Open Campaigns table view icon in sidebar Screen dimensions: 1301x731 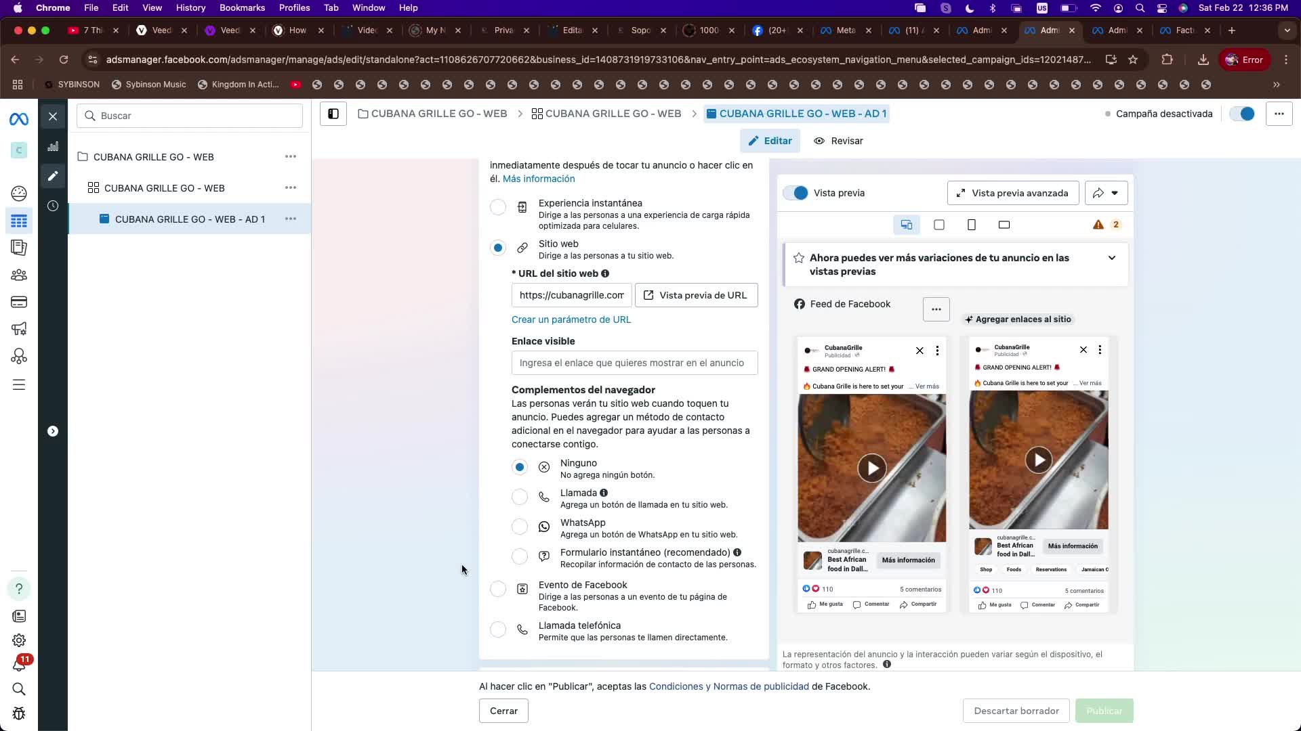pyautogui.click(x=19, y=221)
